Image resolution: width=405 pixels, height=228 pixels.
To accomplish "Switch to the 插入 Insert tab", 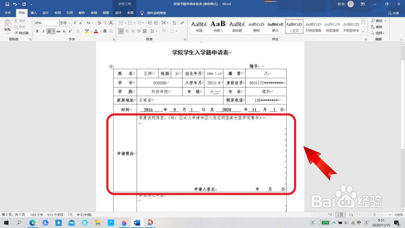I will click(34, 13).
